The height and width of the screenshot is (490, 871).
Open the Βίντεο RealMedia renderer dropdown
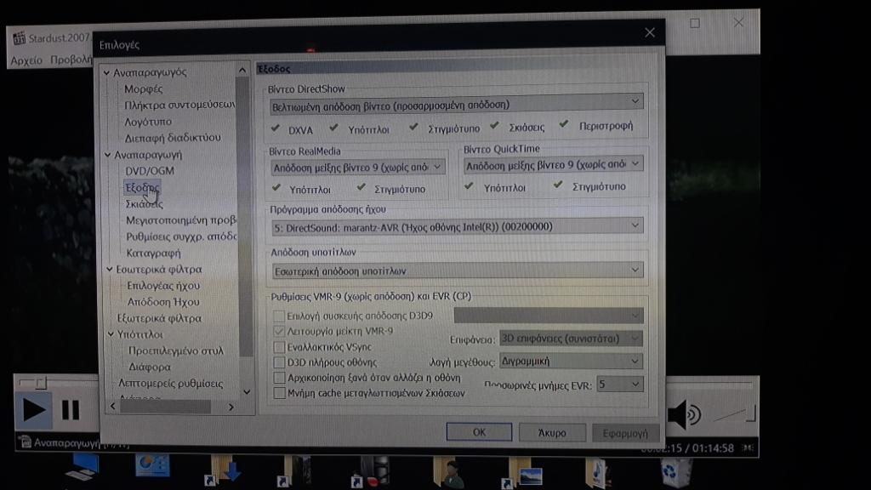tap(358, 167)
